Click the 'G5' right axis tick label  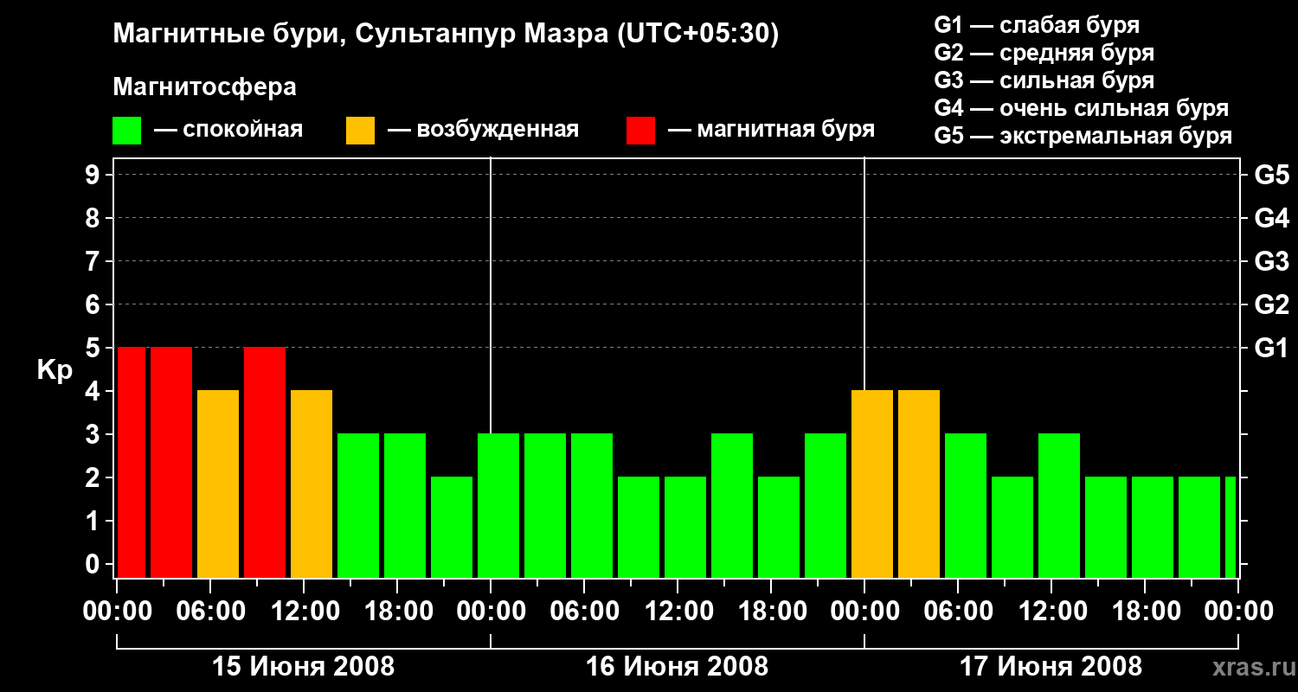[x=1272, y=175]
